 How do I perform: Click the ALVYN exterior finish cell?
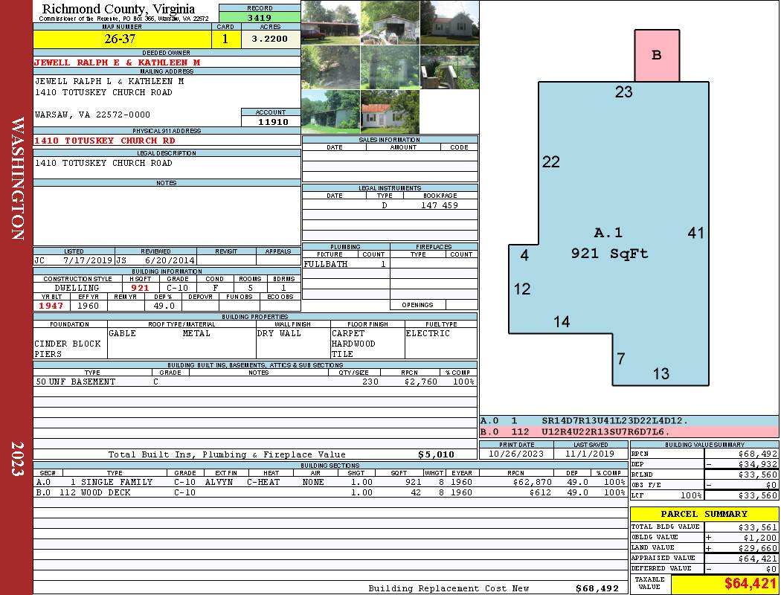[219, 482]
